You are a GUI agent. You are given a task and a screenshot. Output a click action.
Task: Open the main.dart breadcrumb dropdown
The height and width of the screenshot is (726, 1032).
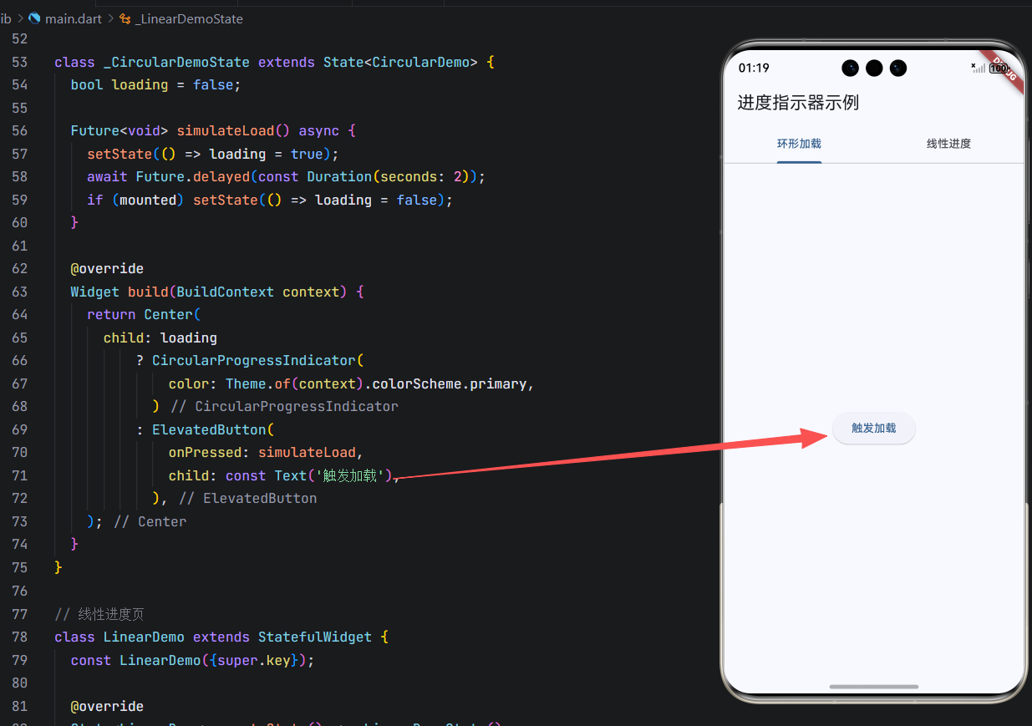[x=75, y=18]
